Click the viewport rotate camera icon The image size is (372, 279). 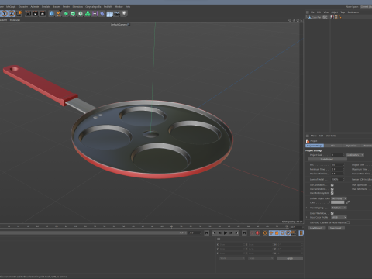pyautogui.click(x=298, y=20)
